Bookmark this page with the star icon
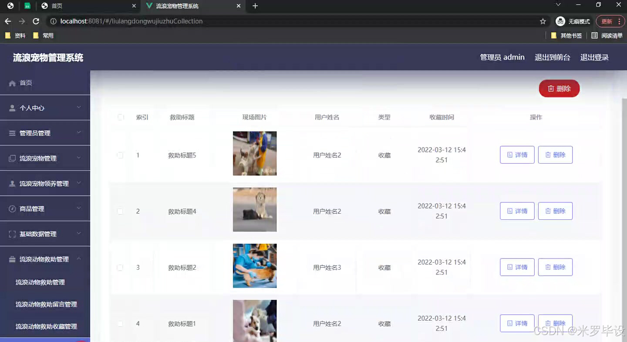 click(x=543, y=21)
